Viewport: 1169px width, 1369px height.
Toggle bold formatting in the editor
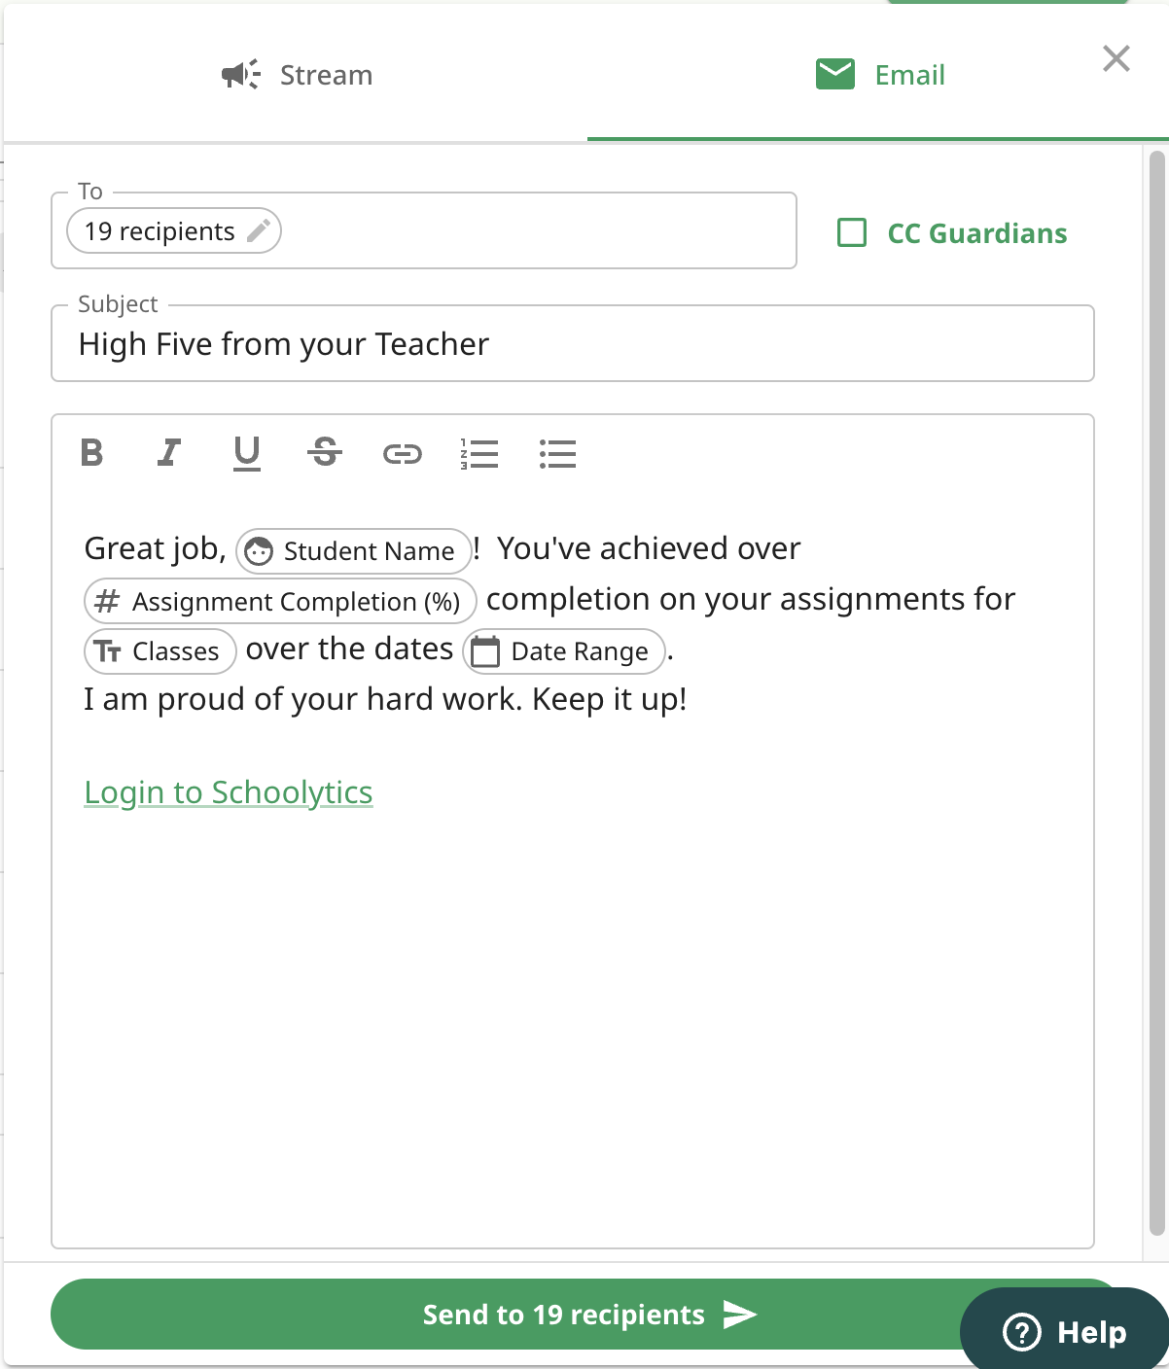tap(91, 452)
